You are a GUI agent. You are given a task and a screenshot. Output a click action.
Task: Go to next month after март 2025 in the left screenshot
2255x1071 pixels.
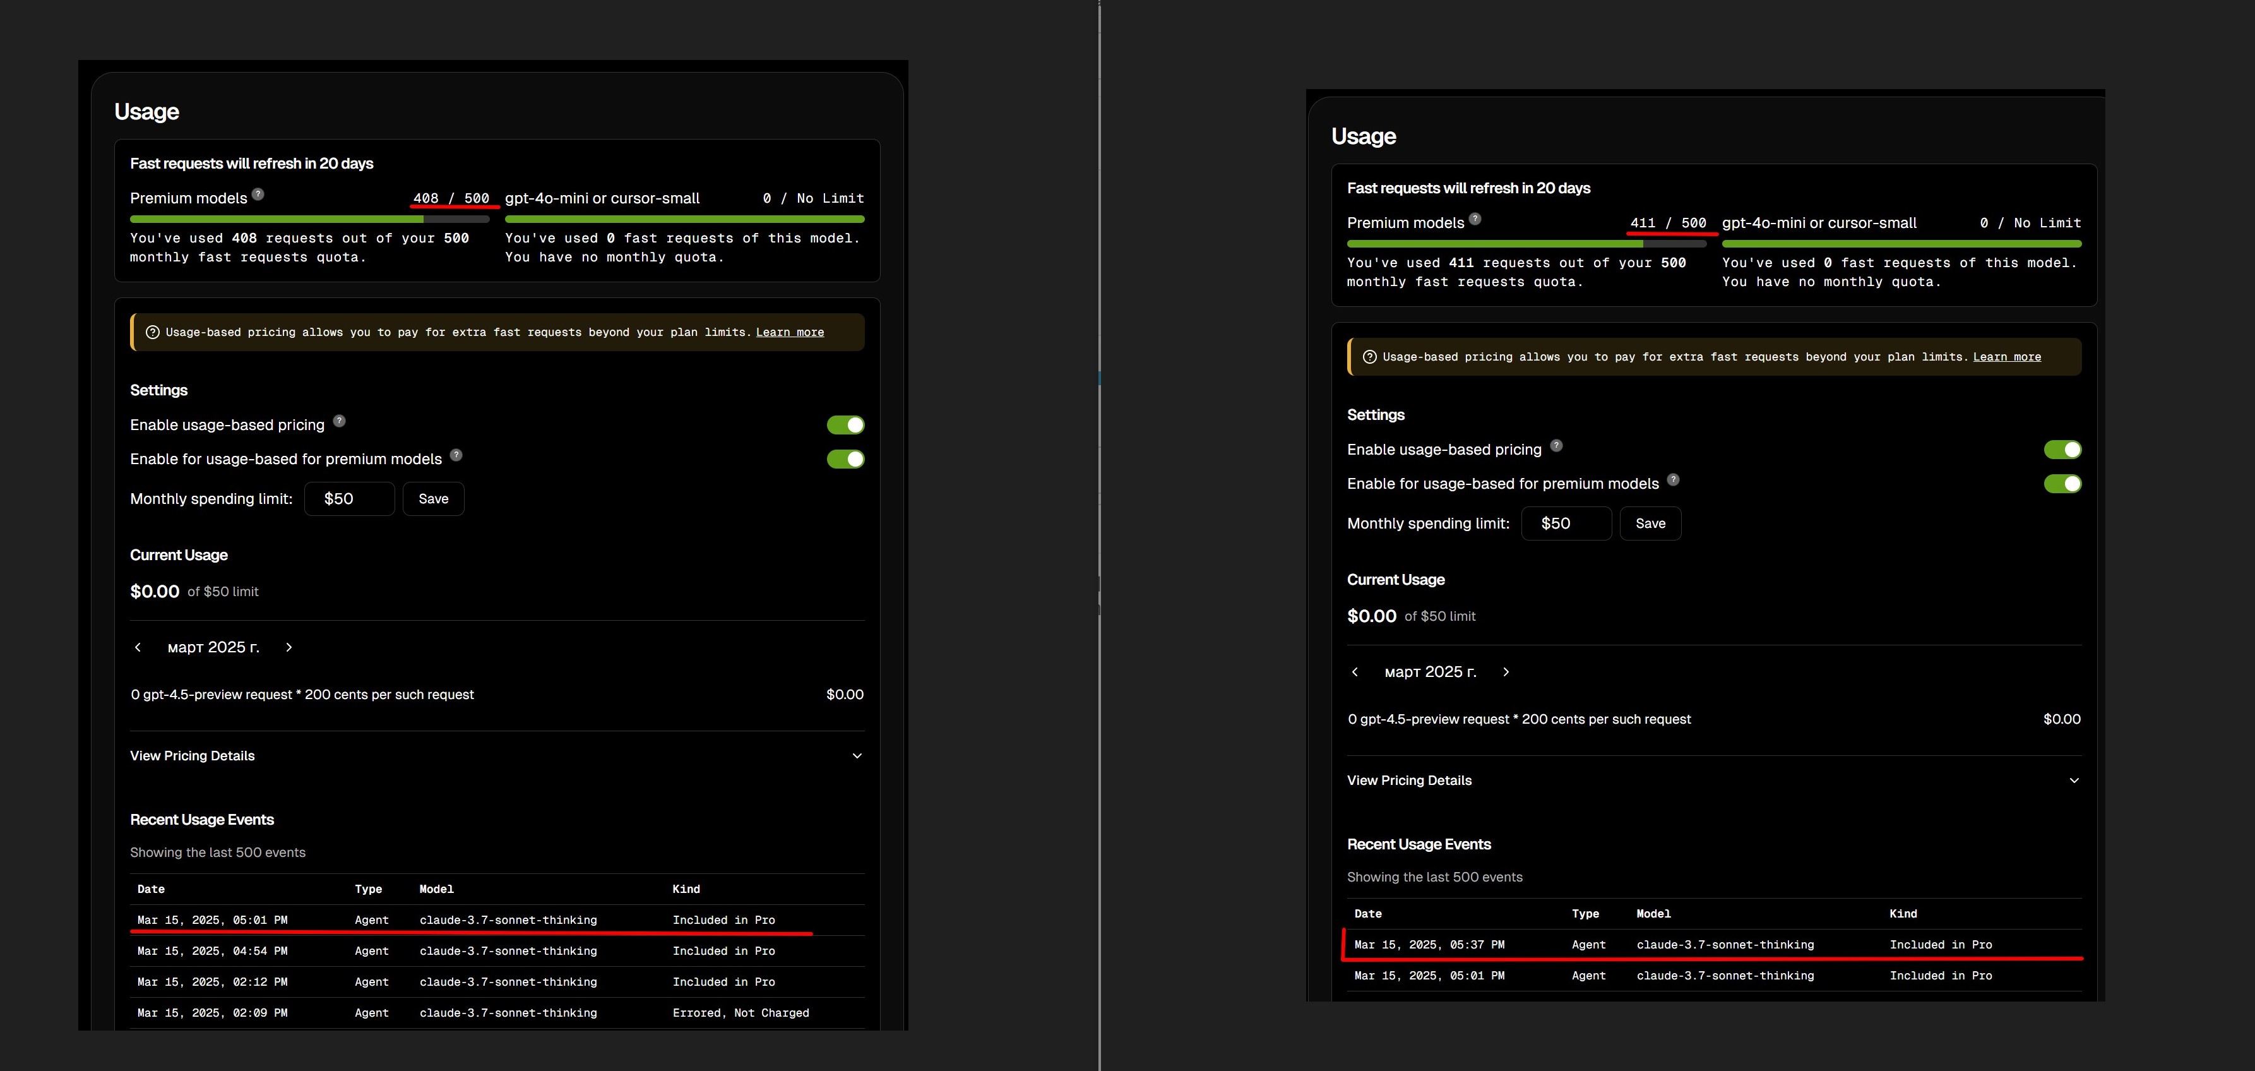[x=289, y=647]
